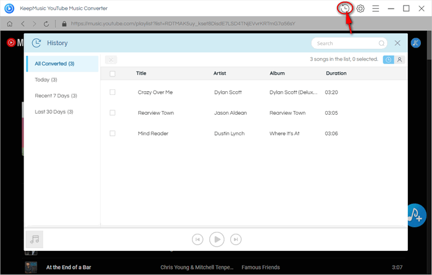The image size is (432, 275).
Task: Click the delete X button above list
Action: pyautogui.click(x=111, y=60)
